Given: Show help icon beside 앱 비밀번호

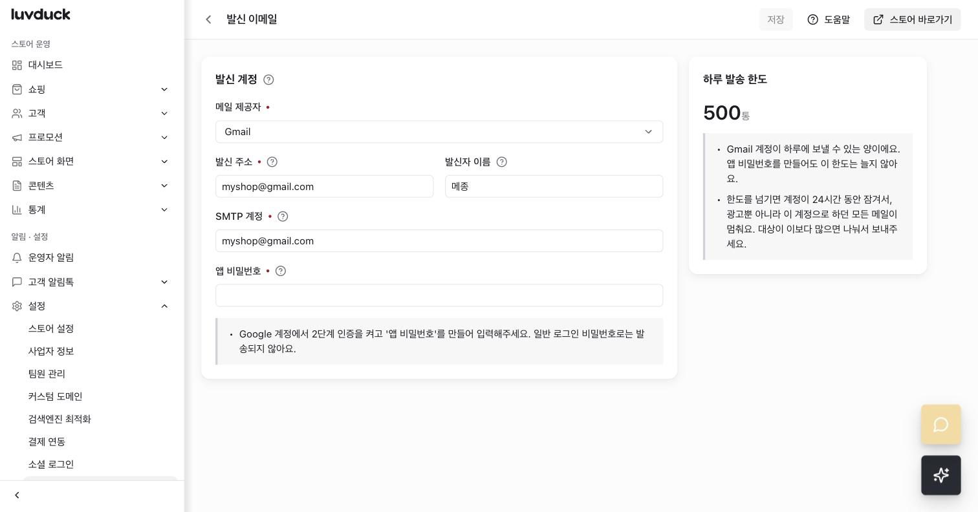Looking at the screenshot, I should coord(281,271).
